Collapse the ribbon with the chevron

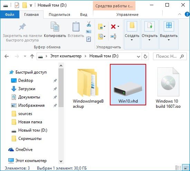point(180,15)
